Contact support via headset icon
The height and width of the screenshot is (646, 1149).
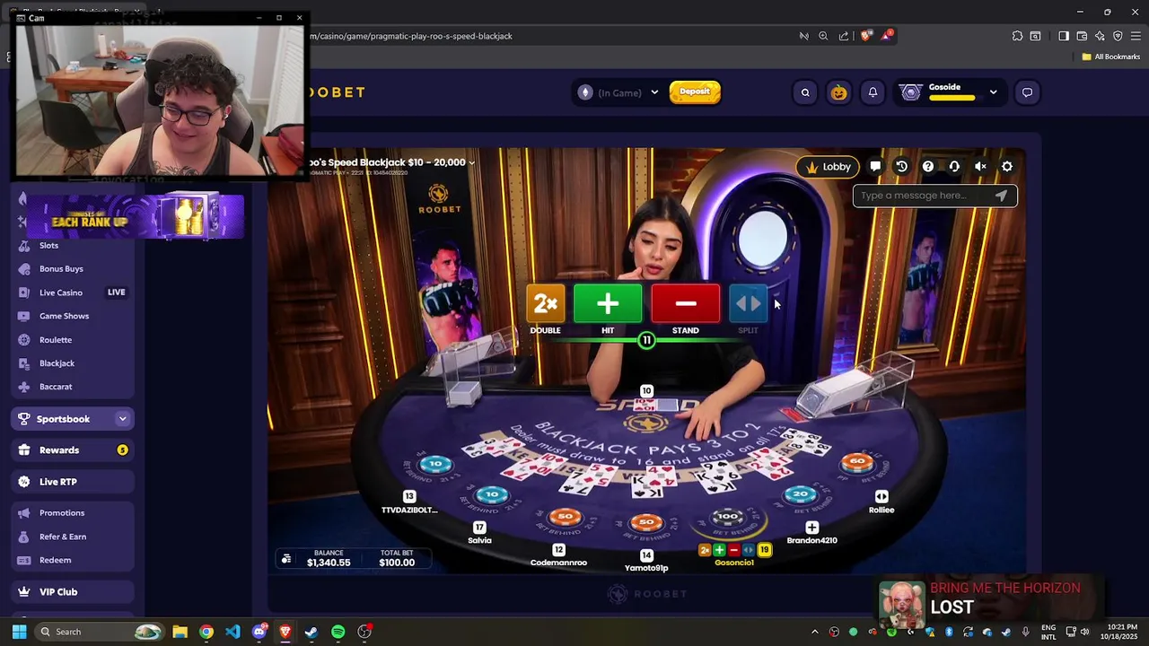(x=954, y=167)
